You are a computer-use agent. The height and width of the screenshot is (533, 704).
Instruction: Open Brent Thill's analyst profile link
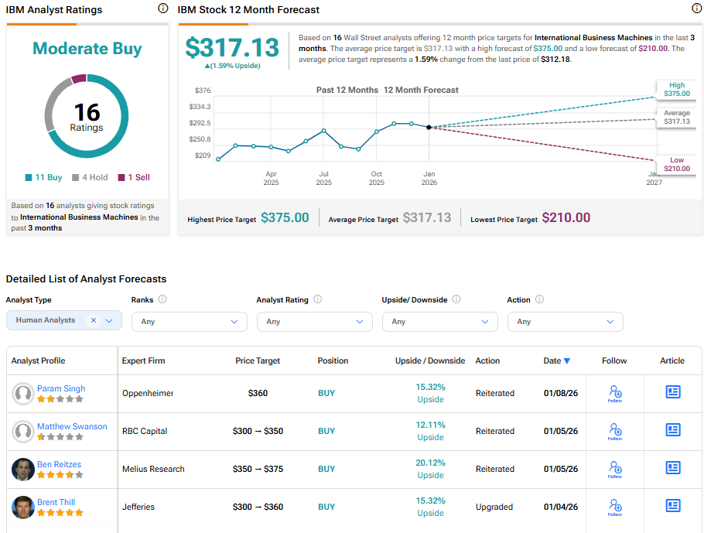[56, 502]
